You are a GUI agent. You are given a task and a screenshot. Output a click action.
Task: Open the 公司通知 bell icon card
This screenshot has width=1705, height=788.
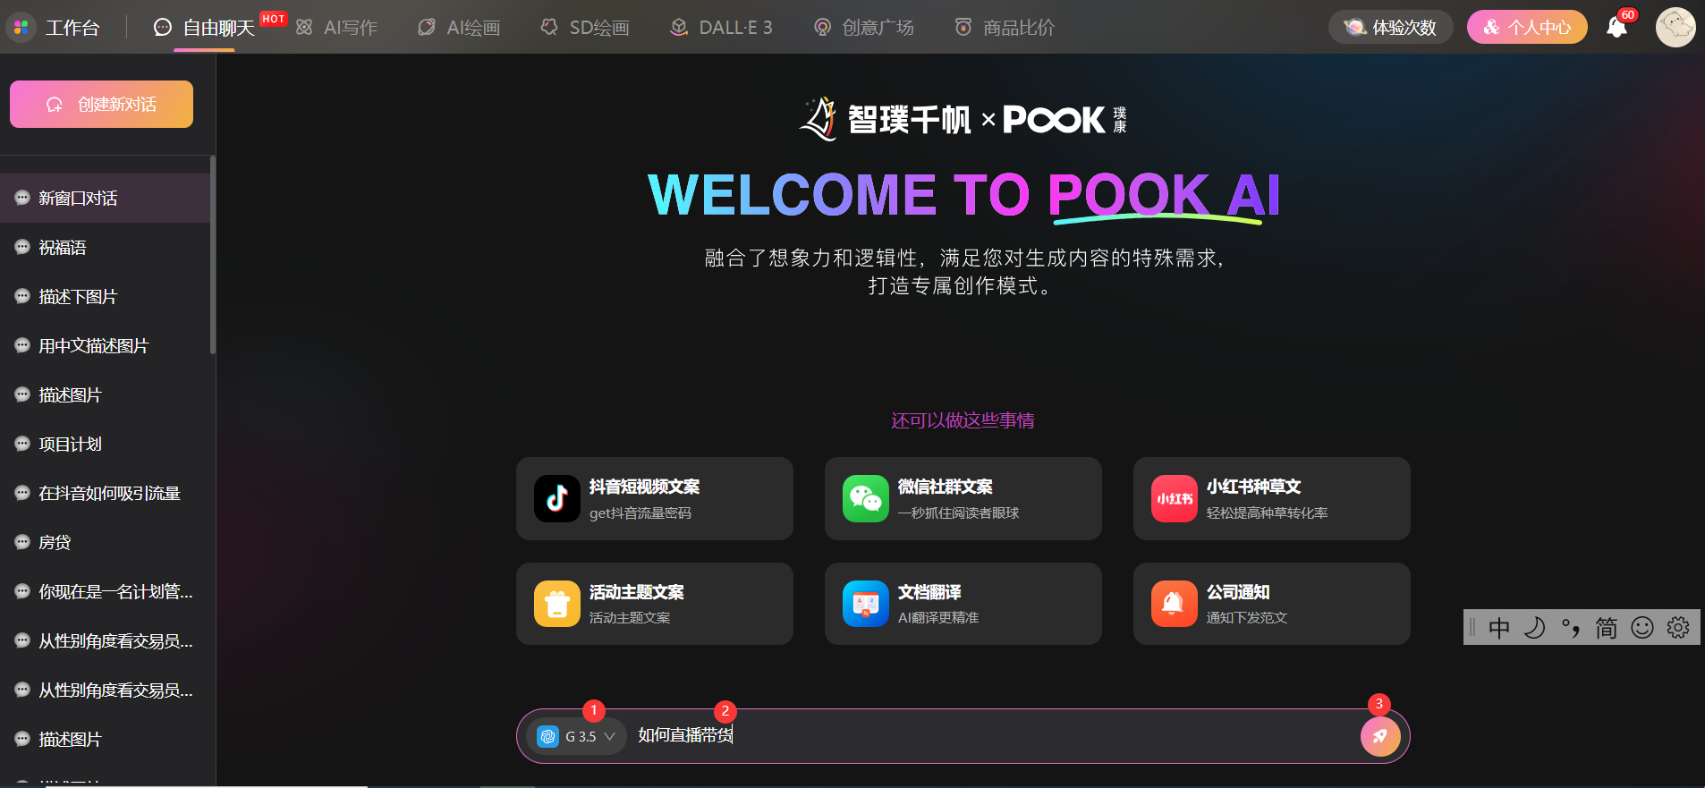click(1174, 604)
